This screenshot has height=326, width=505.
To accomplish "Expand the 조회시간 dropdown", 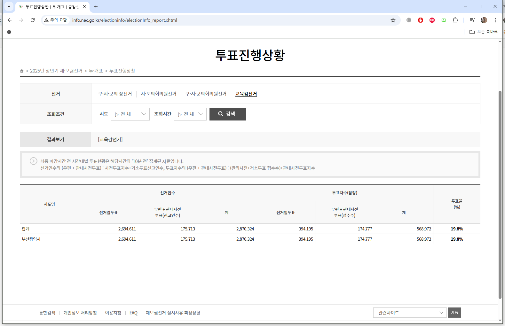I will tap(190, 114).
